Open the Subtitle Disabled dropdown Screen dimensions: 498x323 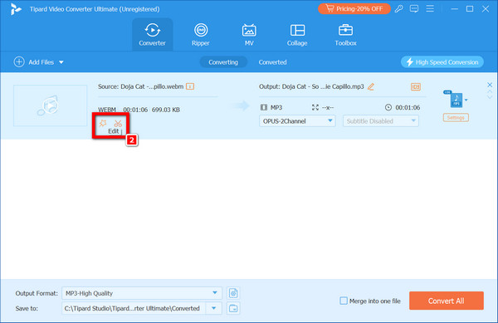click(x=380, y=121)
